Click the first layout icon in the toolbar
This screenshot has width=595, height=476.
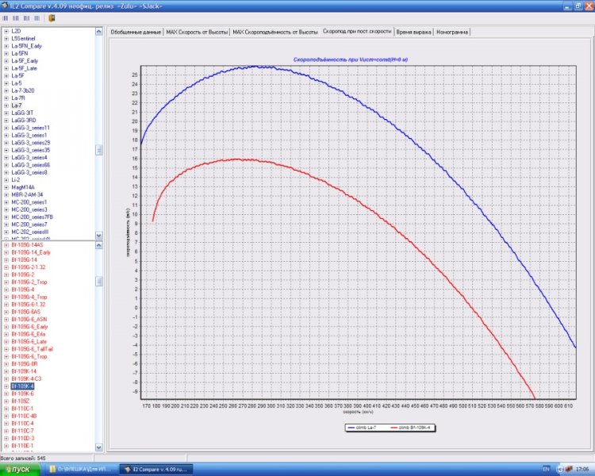coord(5,17)
